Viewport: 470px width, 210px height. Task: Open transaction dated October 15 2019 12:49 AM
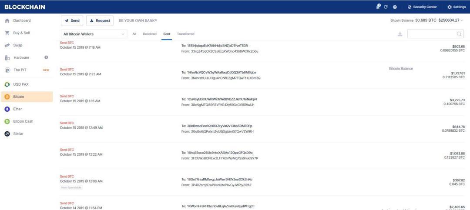point(262,129)
